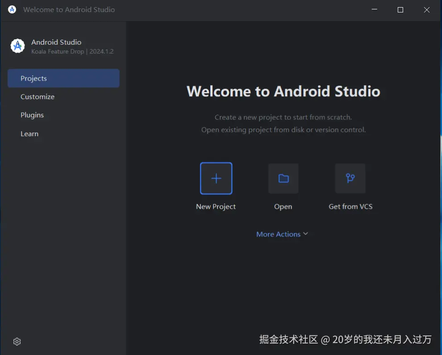
Task: Click the Android Studio logo in sidebar
Action: [18, 46]
